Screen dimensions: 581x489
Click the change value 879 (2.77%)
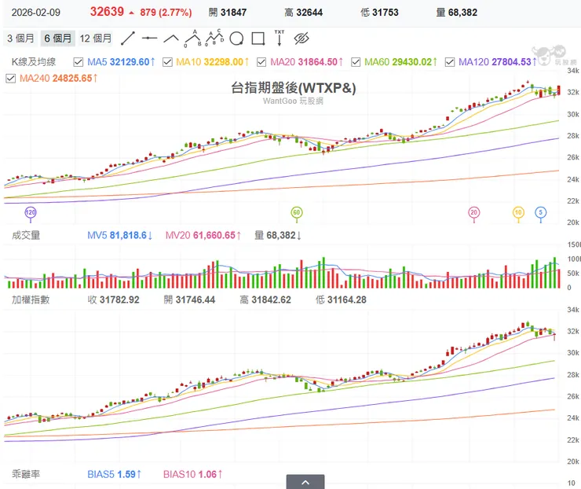(166, 13)
